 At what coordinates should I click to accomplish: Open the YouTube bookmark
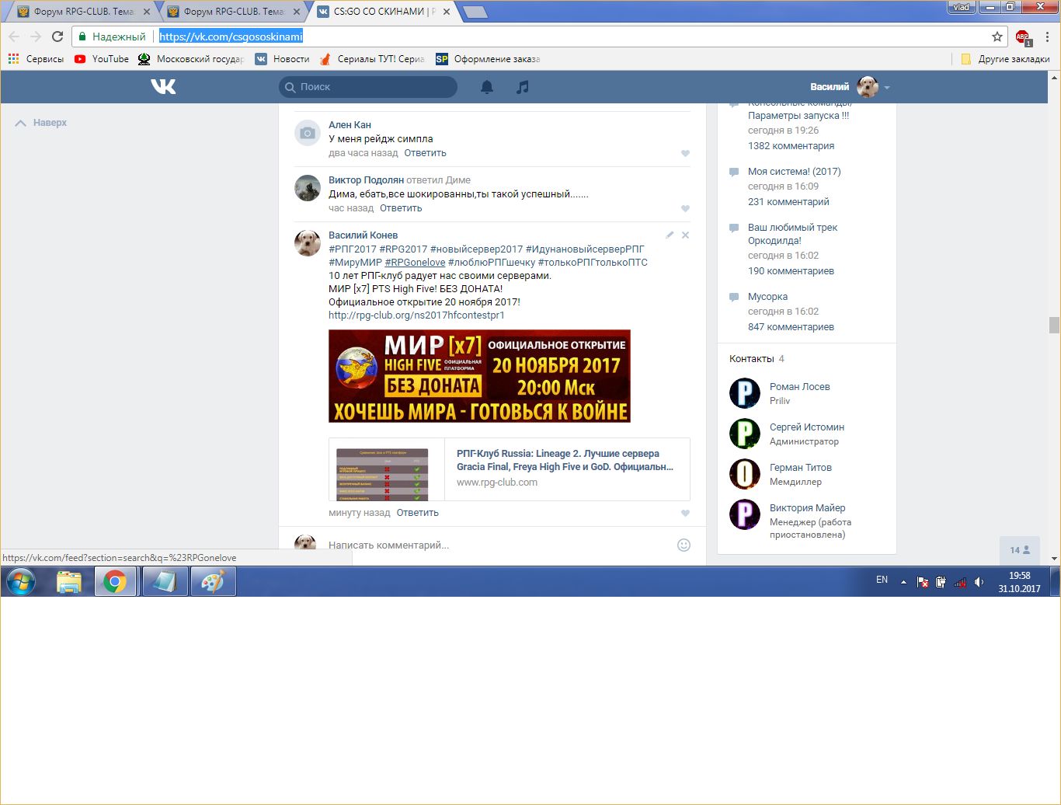(x=102, y=59)
